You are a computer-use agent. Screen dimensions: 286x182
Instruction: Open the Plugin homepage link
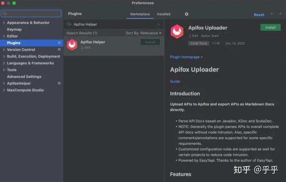(x=186, y=57)
